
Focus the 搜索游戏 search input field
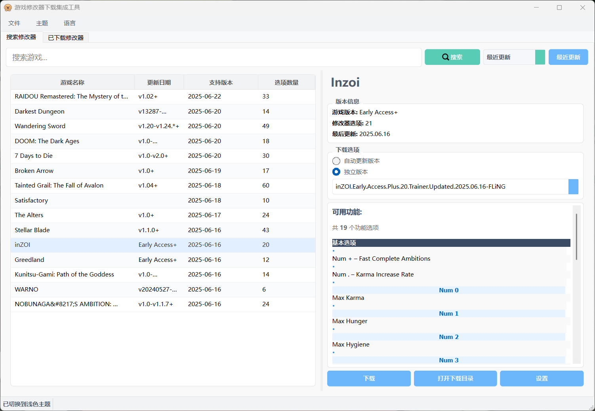214,58
